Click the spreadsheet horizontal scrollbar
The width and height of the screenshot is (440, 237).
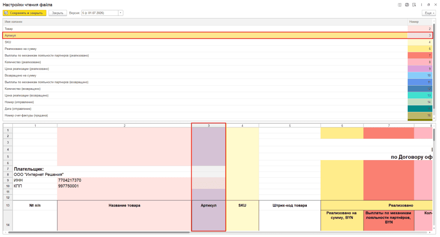click(99, 233)
